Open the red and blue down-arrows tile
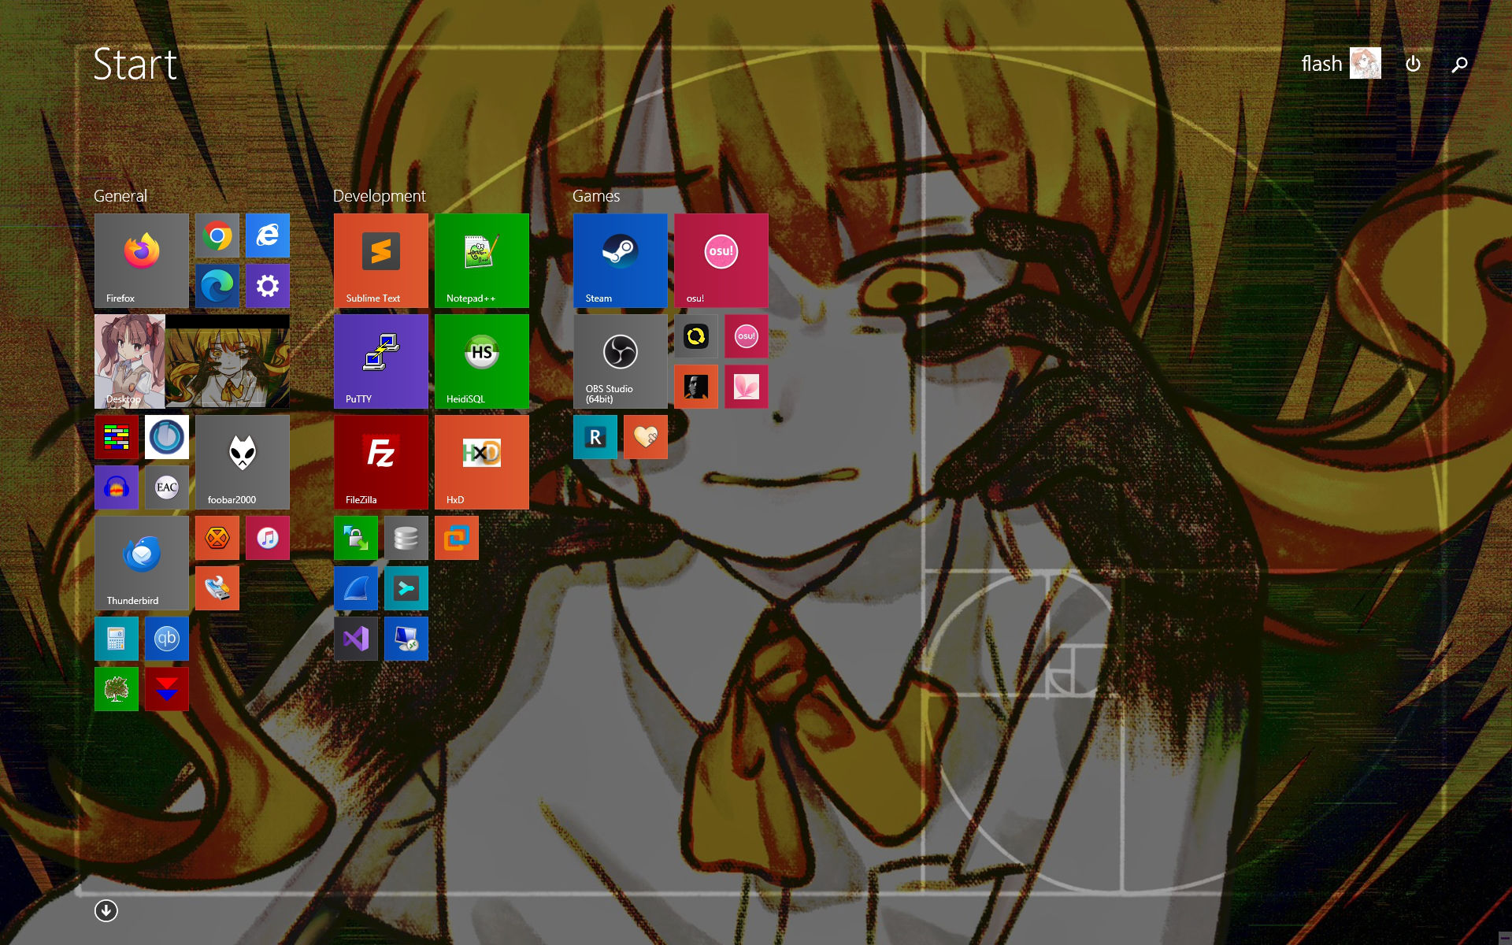This screenshot has height=945, width=1512. pyautogui.click(x=167, y=689)
